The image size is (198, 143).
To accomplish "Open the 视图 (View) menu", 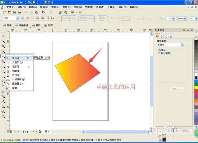I will [33, 7].
